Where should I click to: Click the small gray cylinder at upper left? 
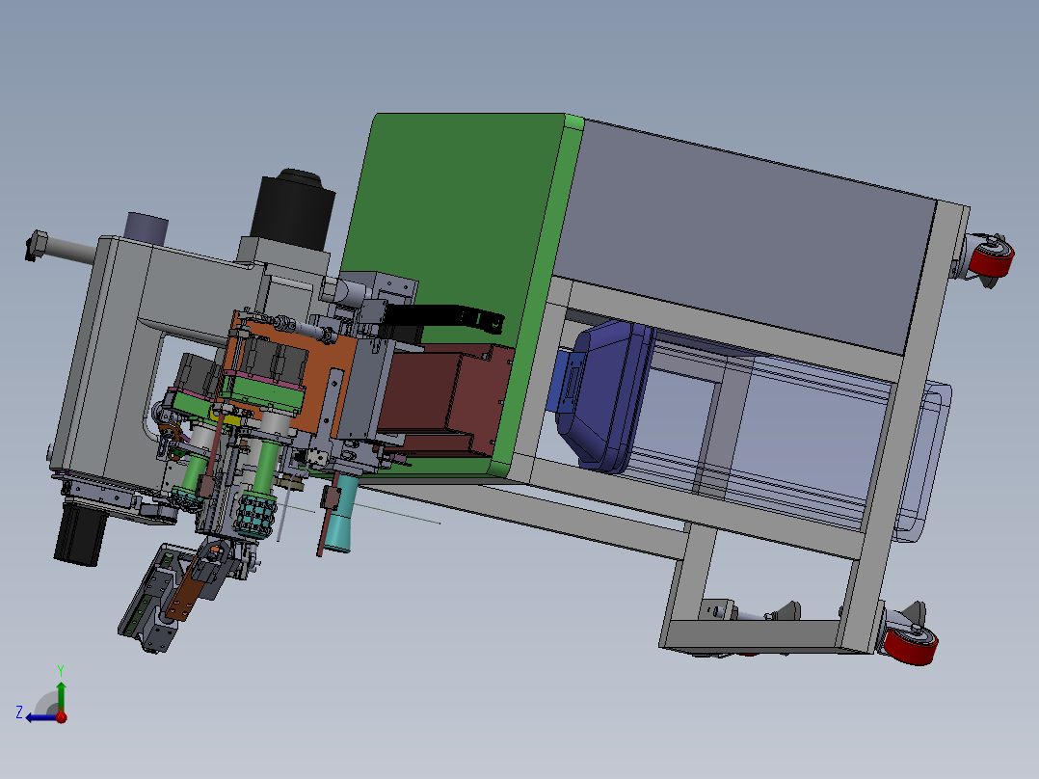click(x=147, y=228)
